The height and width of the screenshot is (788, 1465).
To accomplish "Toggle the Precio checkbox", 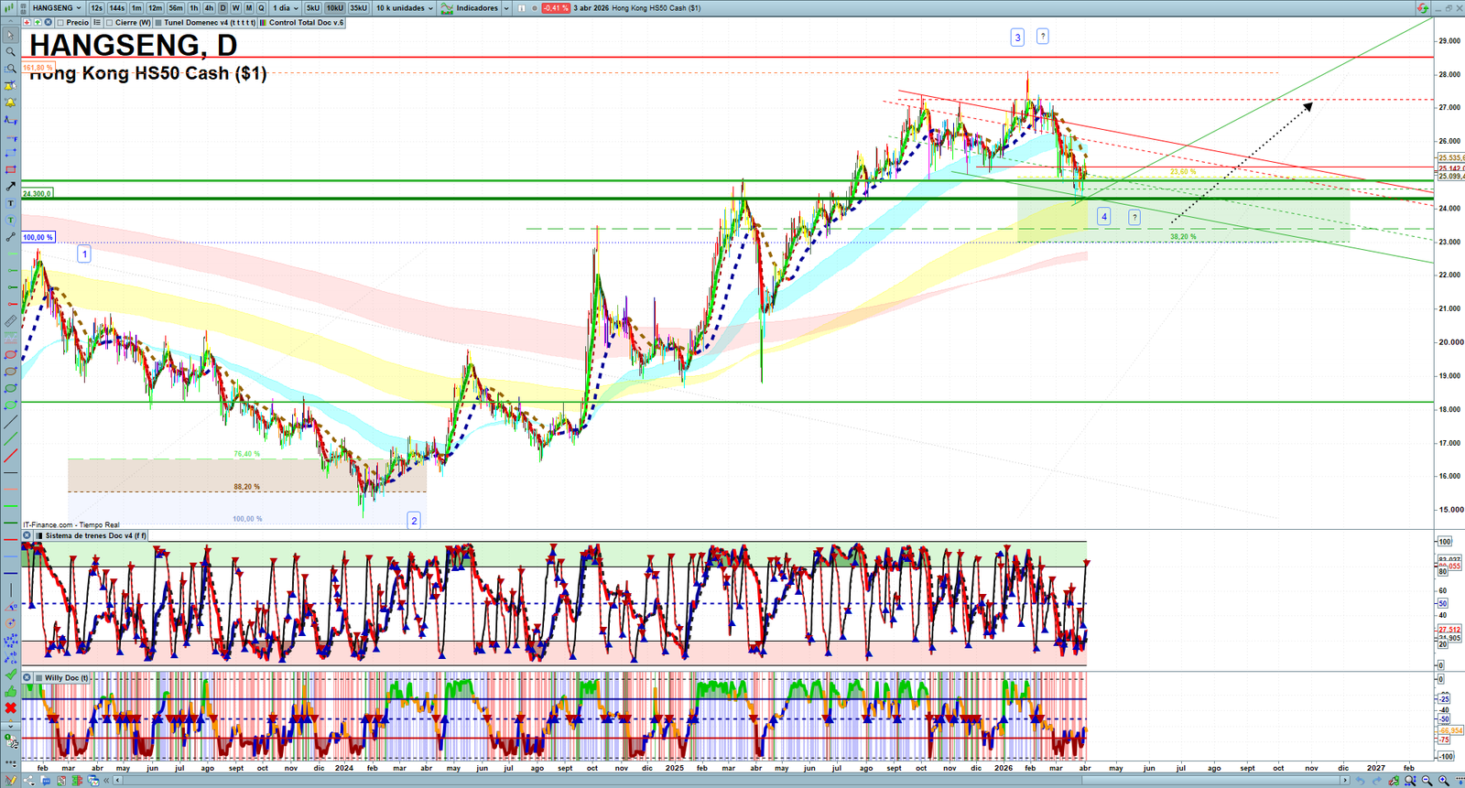I will [x=60, y=23].
